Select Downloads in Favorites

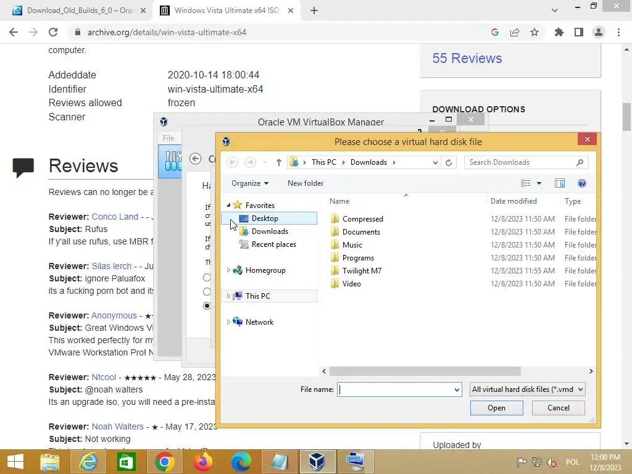(270, 231)
